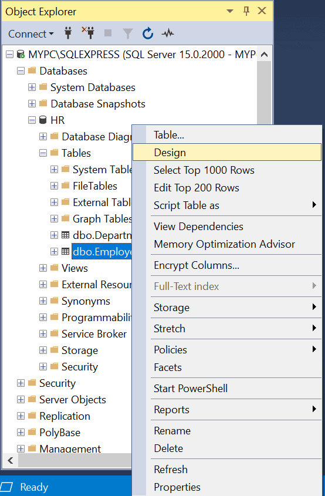The width and height of the screenshot is (325, 496).
Task: Click the Filter funnel icon
Action: [128, 33]
